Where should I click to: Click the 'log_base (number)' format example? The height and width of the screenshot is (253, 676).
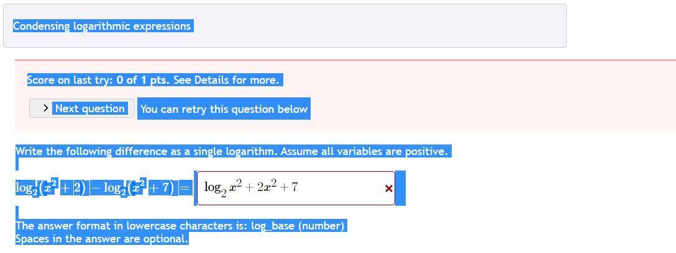[297, 226]
